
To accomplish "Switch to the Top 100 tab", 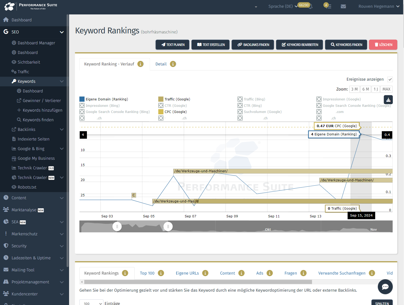I will 147,273.
